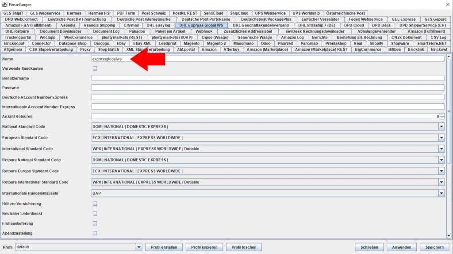Click the vertical scrollbar up arrow
The width and height of the screenshot is (453, 254).
(x=449, y=57)
